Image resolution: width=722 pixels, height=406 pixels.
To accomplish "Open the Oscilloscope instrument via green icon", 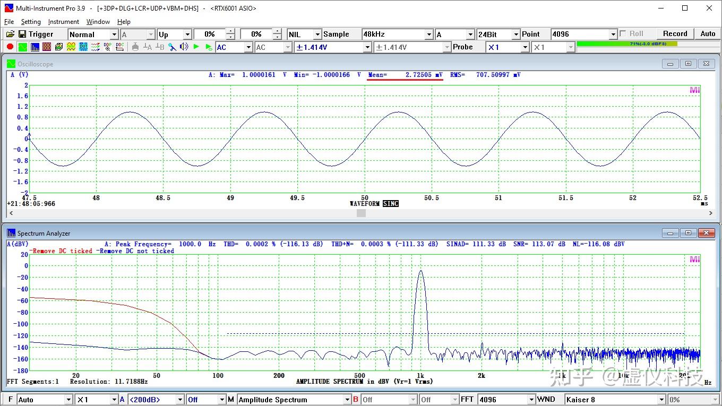I will pyautogui.click(x=23, y=47).
